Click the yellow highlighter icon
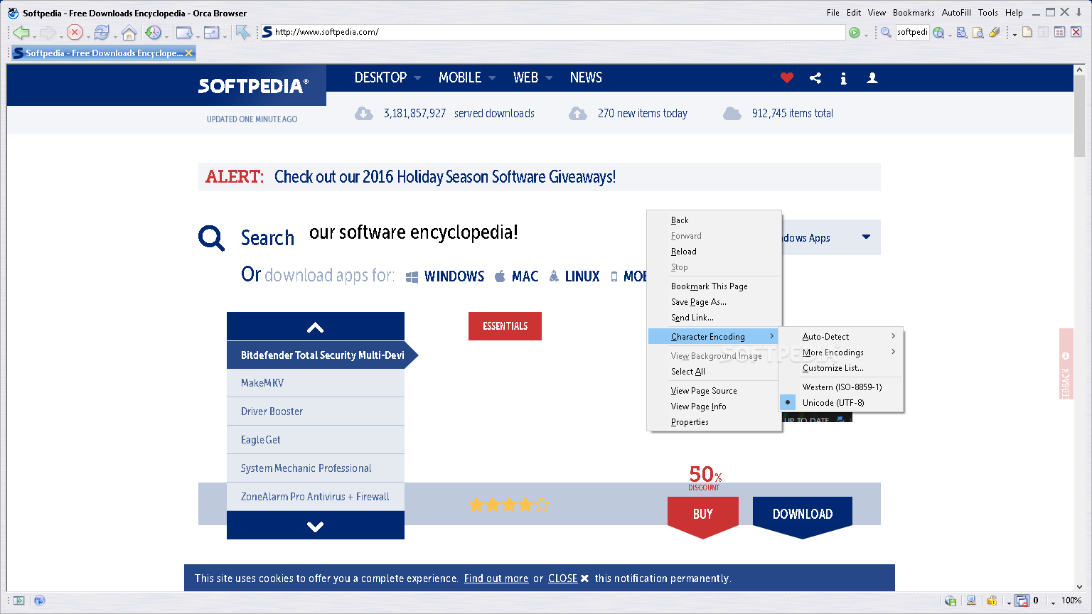This screenshot has height=614, width=1092. (x=995, y=32)
